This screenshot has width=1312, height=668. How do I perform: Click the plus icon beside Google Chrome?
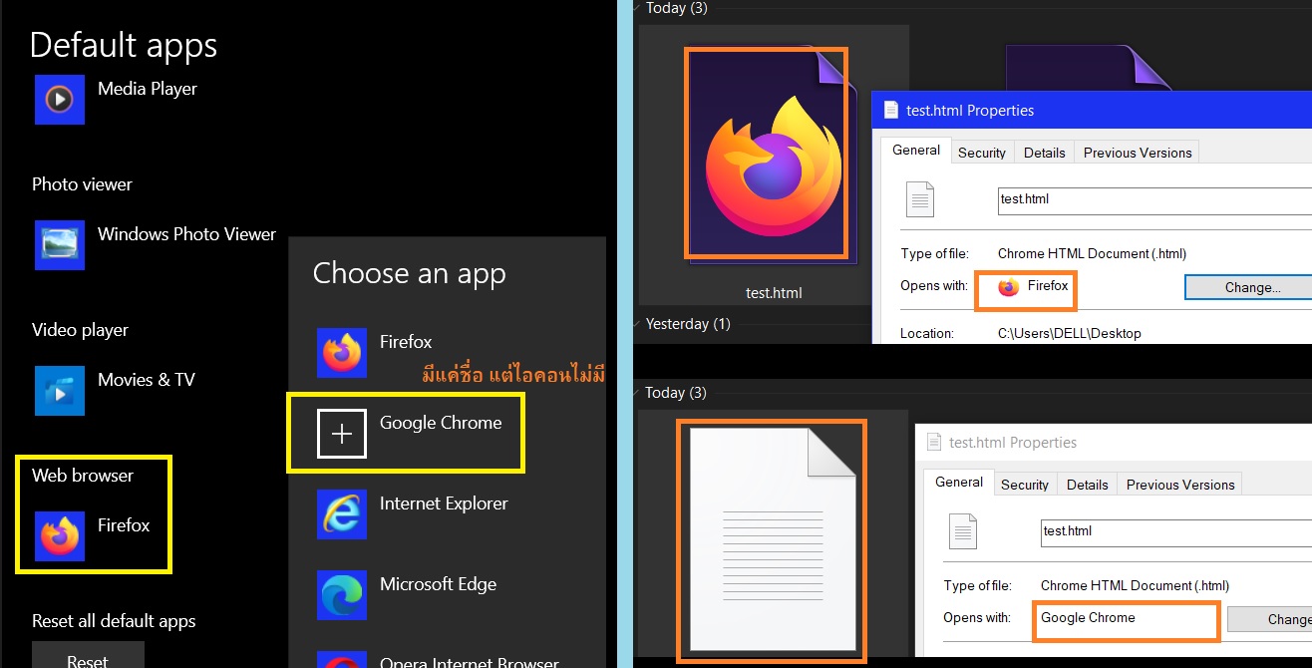[x=342, y=434]
